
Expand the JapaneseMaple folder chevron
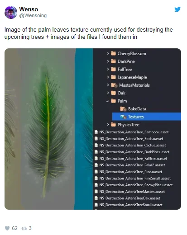pyautogui.click(x=108, y=77)
